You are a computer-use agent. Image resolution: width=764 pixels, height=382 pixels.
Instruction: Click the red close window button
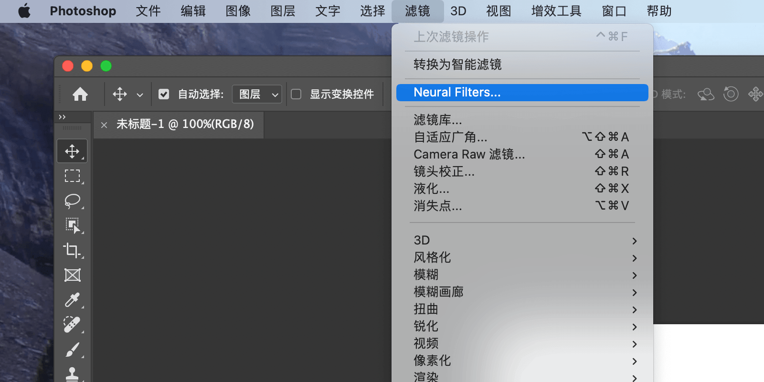68,66
